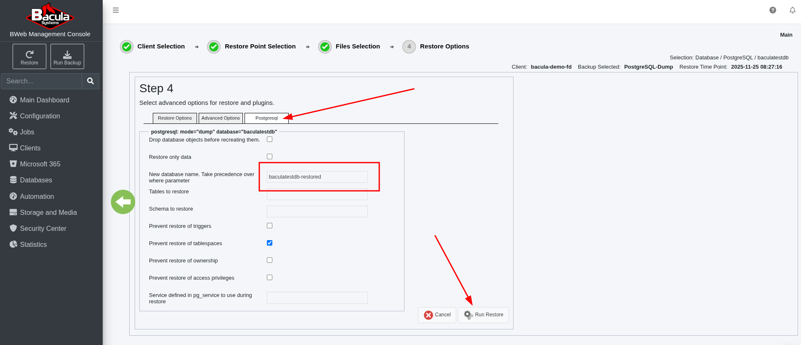801x345 pixels.
Task: Expand the Configuration sidebar section
Action: pos(40,116)
